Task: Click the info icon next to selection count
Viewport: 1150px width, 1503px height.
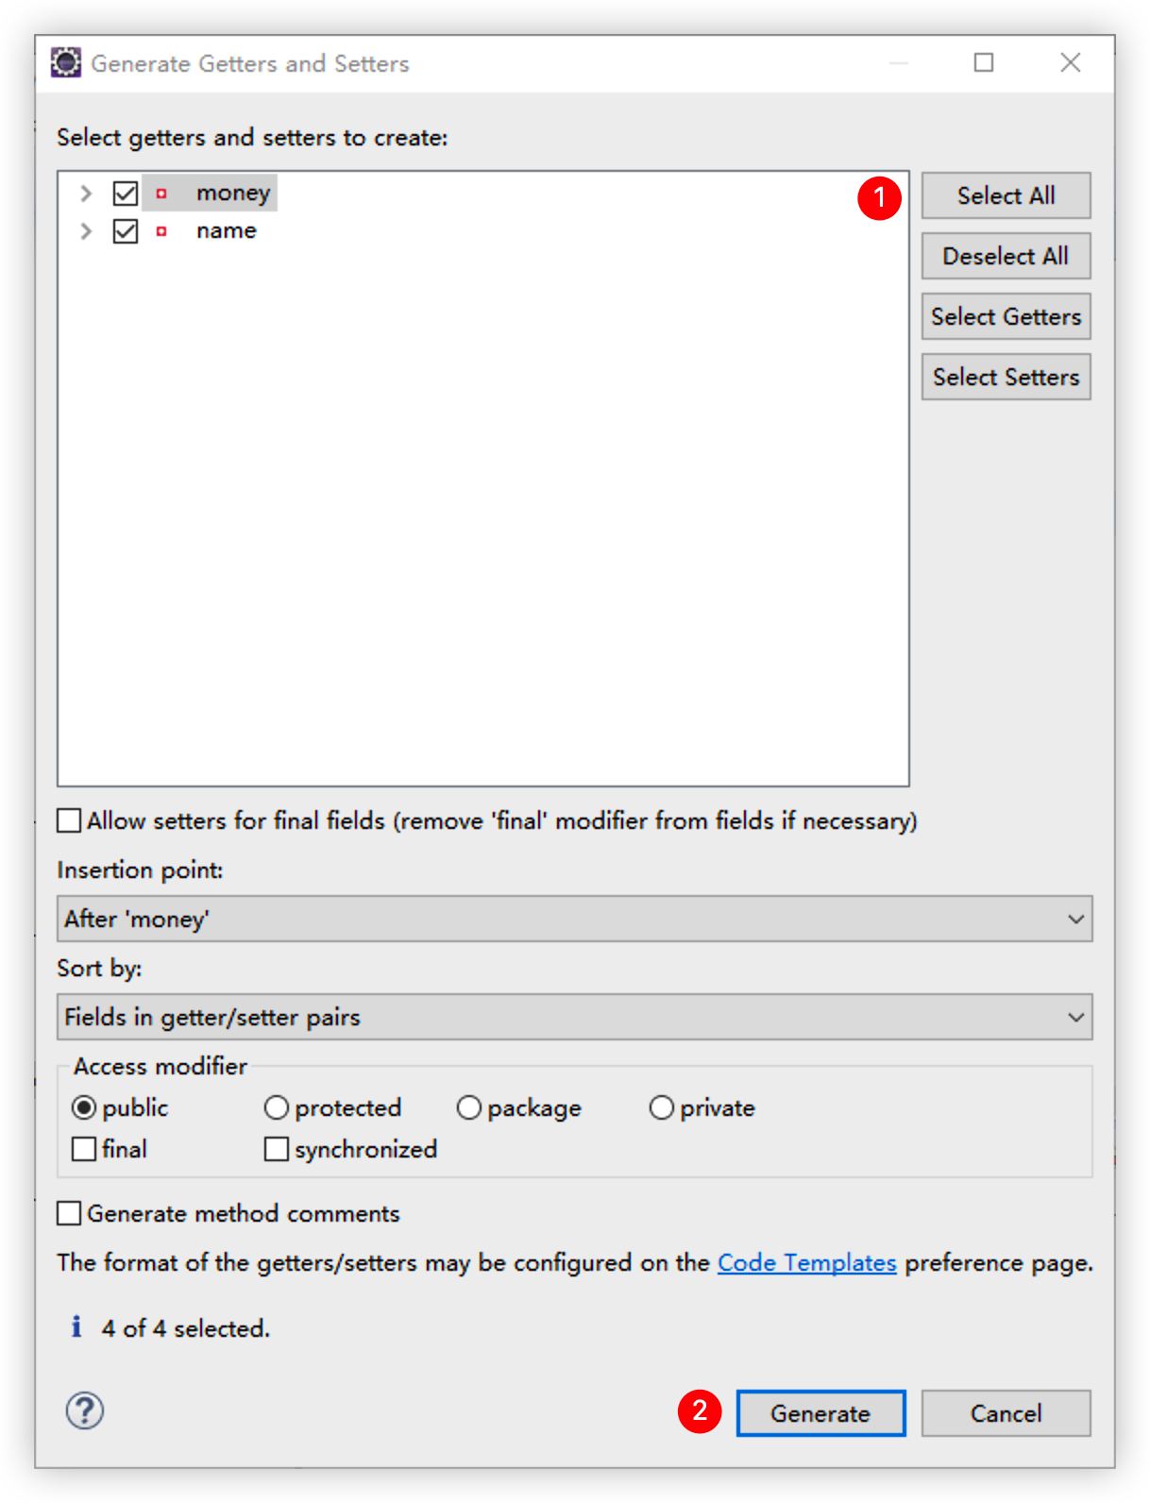Action: (x=76, y=1327)
